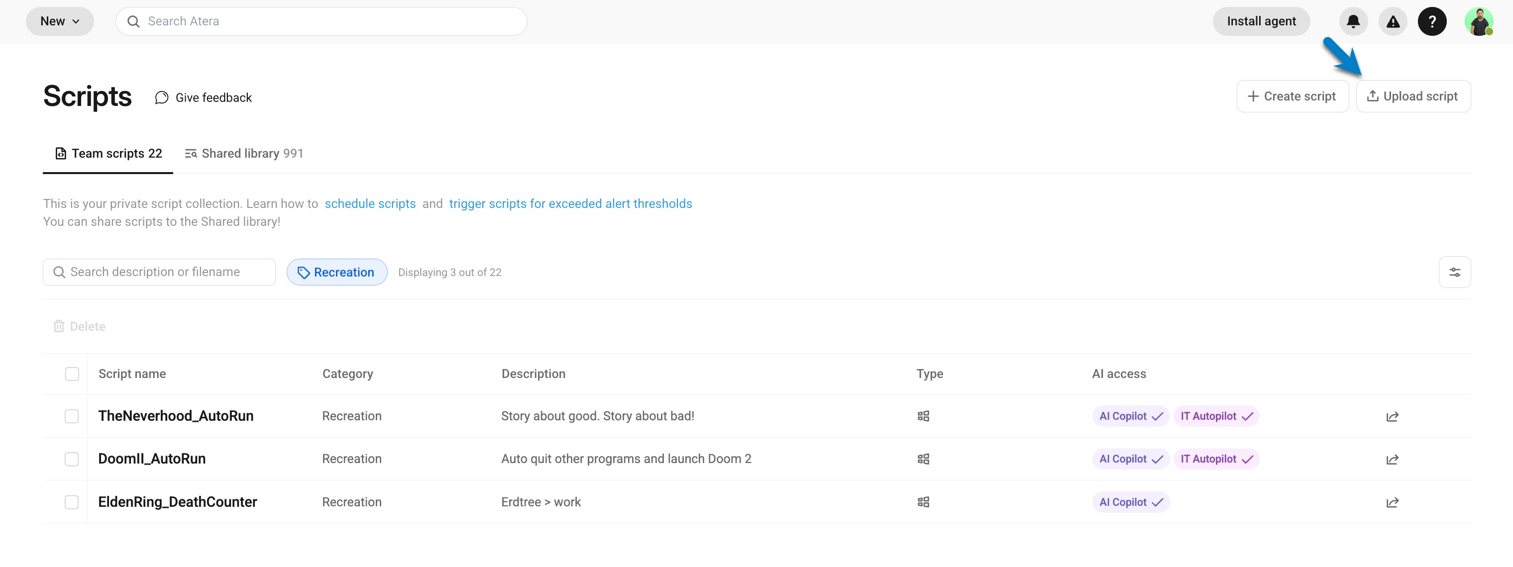Click the Give feedback speech bubble icon

point(162,97)
